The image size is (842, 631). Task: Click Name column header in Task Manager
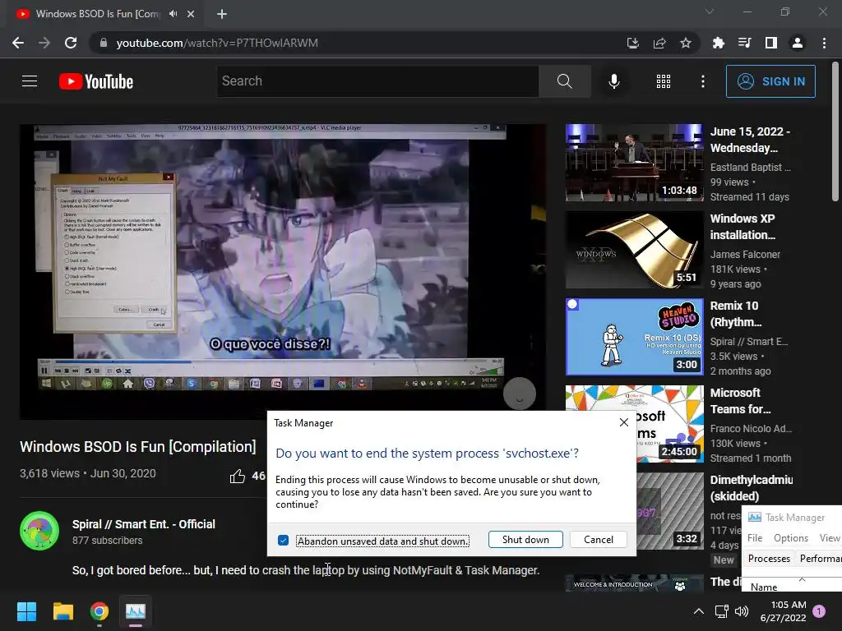(x=764, y=587)
